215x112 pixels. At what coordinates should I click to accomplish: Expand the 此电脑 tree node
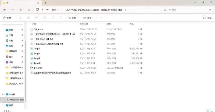3,94
